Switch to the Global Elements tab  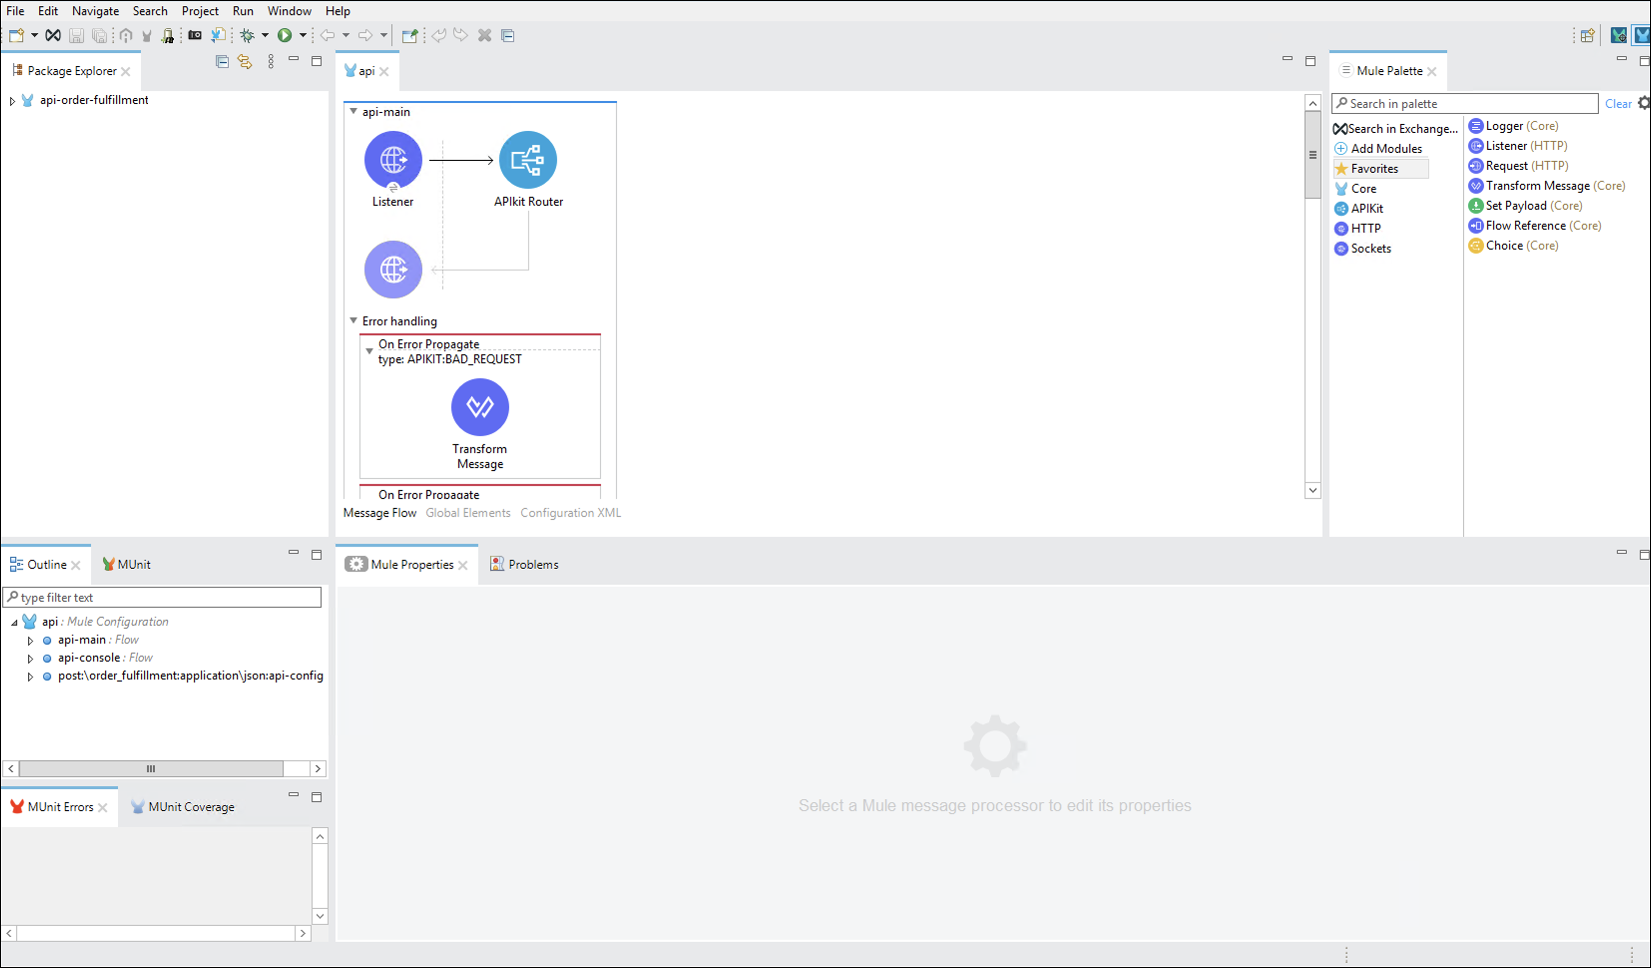pos(468,513)
